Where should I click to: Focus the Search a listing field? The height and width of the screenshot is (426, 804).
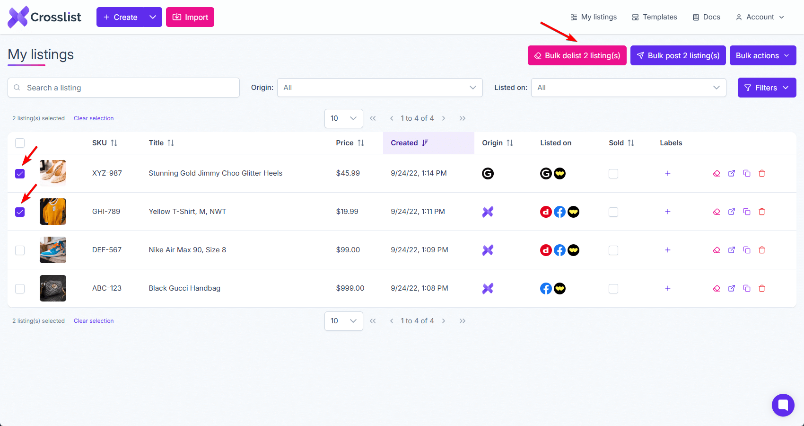(x=123, y=88)
